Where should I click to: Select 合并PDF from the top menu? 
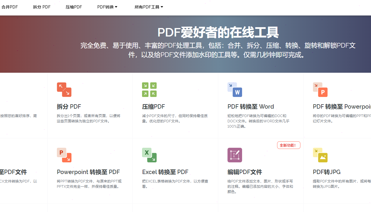9,7
